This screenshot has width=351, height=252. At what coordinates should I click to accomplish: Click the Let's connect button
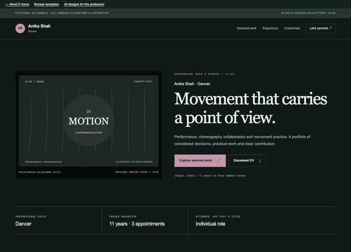(x=321, y=28)
